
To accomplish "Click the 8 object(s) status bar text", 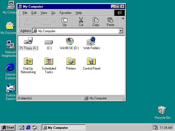I will coord(25,98).
